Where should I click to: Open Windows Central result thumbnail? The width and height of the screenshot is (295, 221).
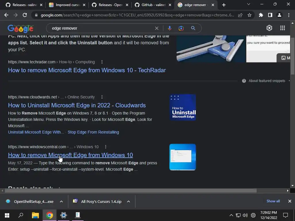pos(183,157)
